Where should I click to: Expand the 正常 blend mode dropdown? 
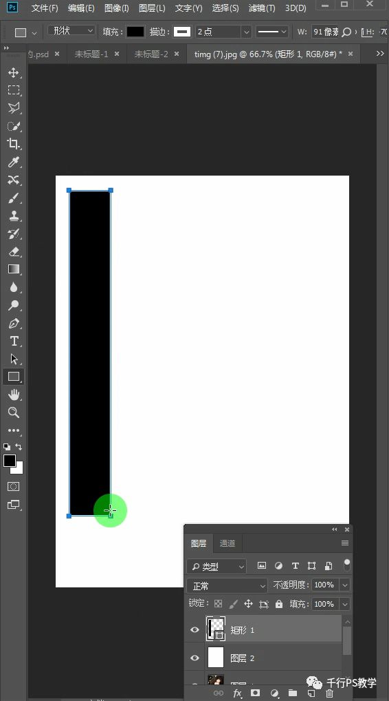point(227,585)
